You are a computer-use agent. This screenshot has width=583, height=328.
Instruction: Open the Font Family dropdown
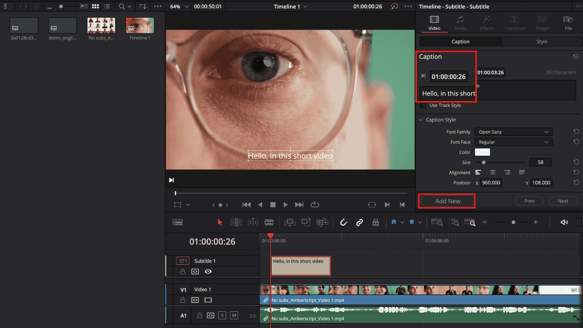click(x=513, y=132)
